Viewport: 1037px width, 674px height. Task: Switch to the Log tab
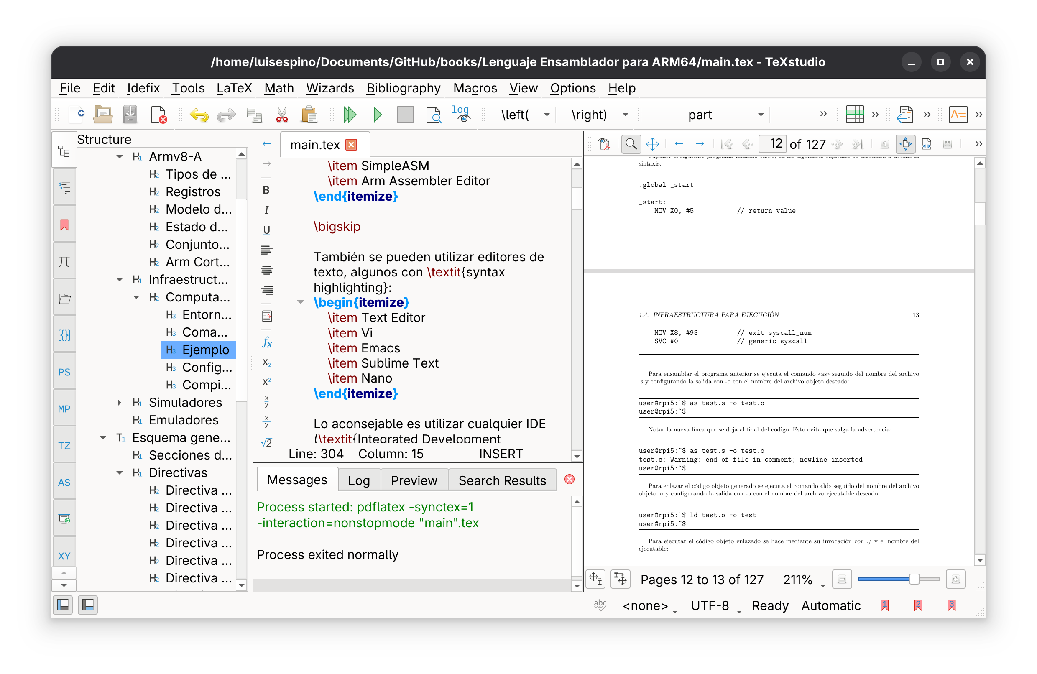[359, 480]
